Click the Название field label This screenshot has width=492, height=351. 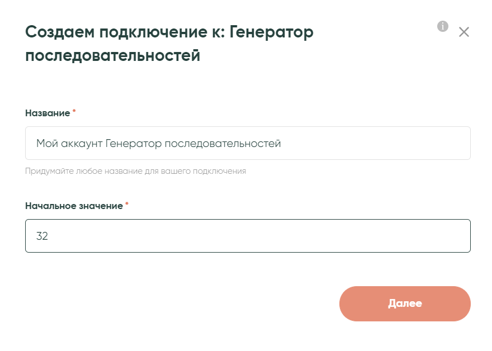[x=48, y=113]
